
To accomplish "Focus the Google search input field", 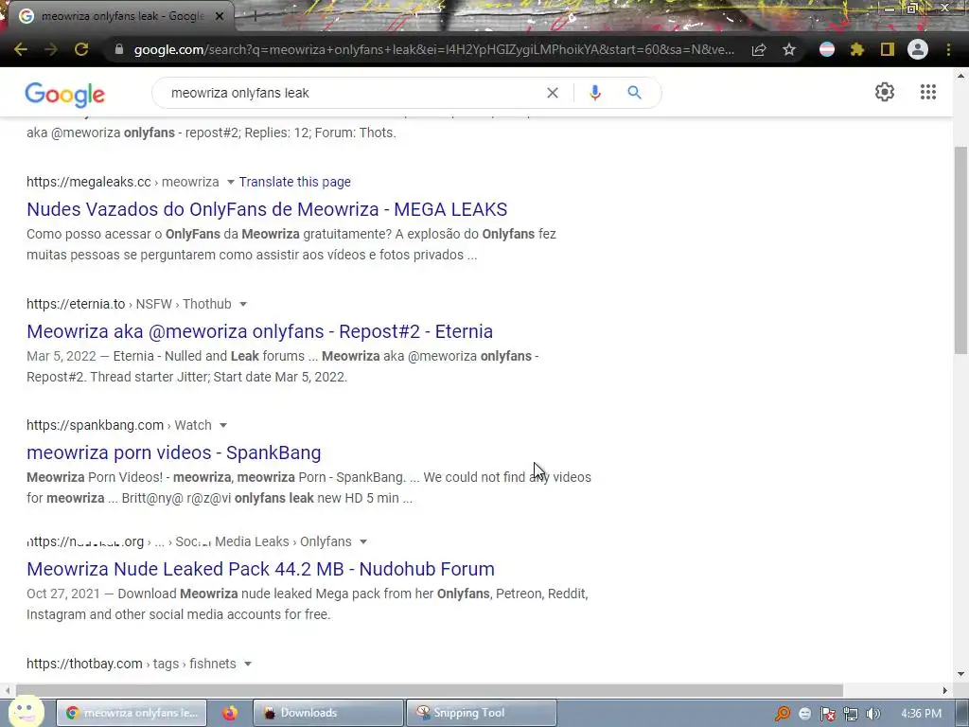I will pyautogui.click(x=352, y=93).
